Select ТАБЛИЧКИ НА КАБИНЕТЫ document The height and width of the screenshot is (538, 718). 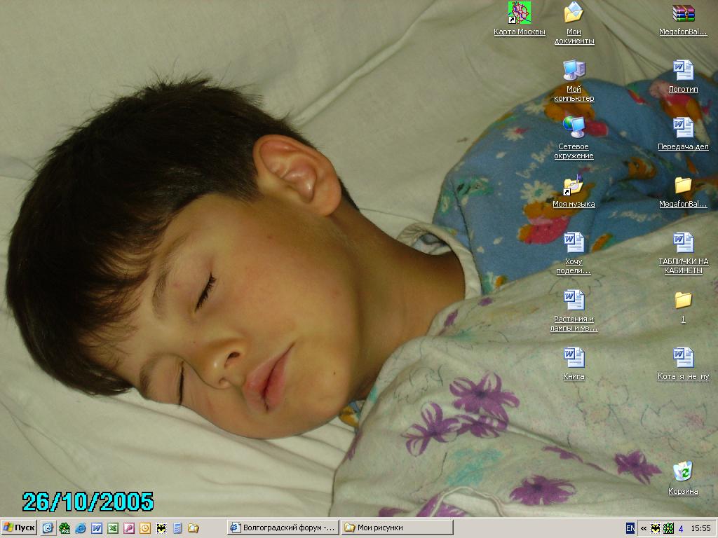[x=683, y=242]
